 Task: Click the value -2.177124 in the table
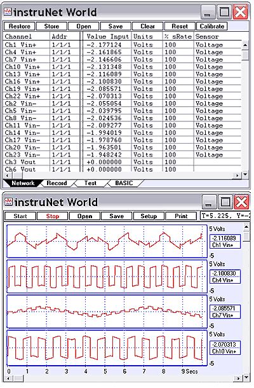pos(104,45)
